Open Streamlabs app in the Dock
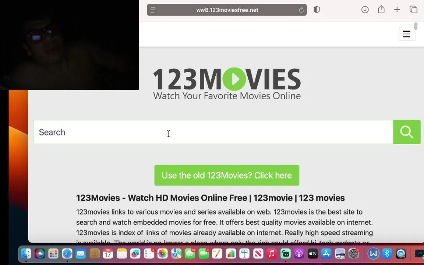 click(286, 254)
